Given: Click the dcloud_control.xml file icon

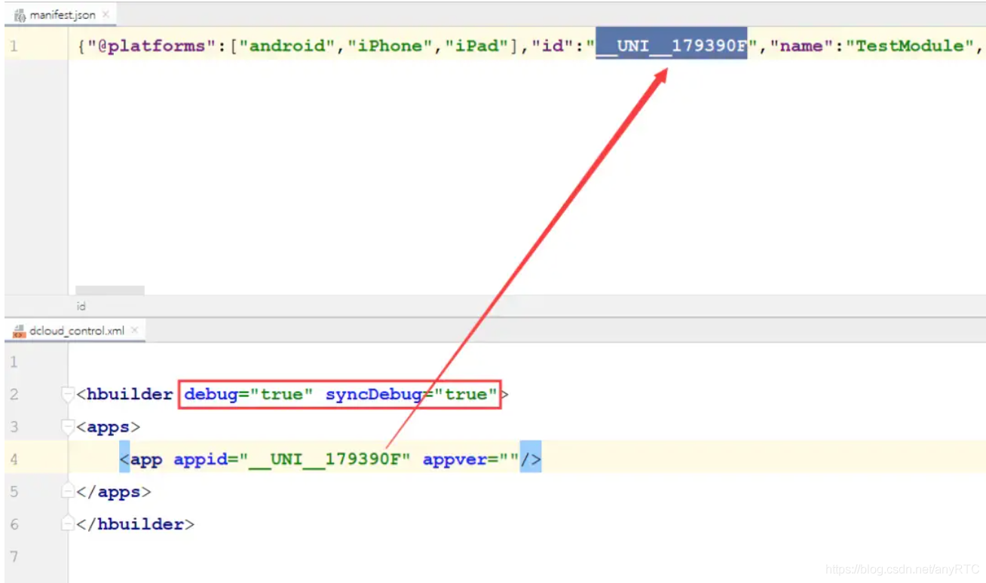Looking at the screenshot, I should (20, 331).
